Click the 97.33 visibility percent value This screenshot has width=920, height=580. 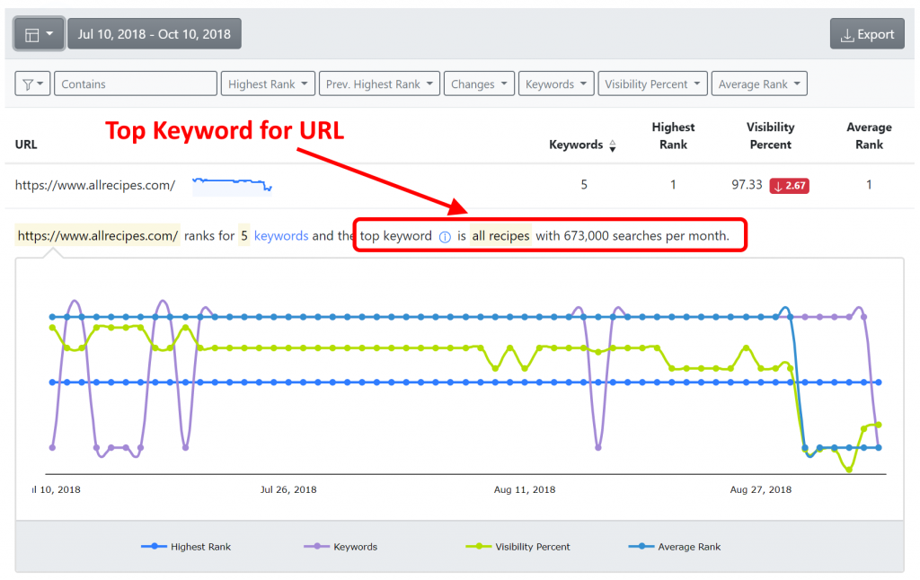tap(747, 185)
